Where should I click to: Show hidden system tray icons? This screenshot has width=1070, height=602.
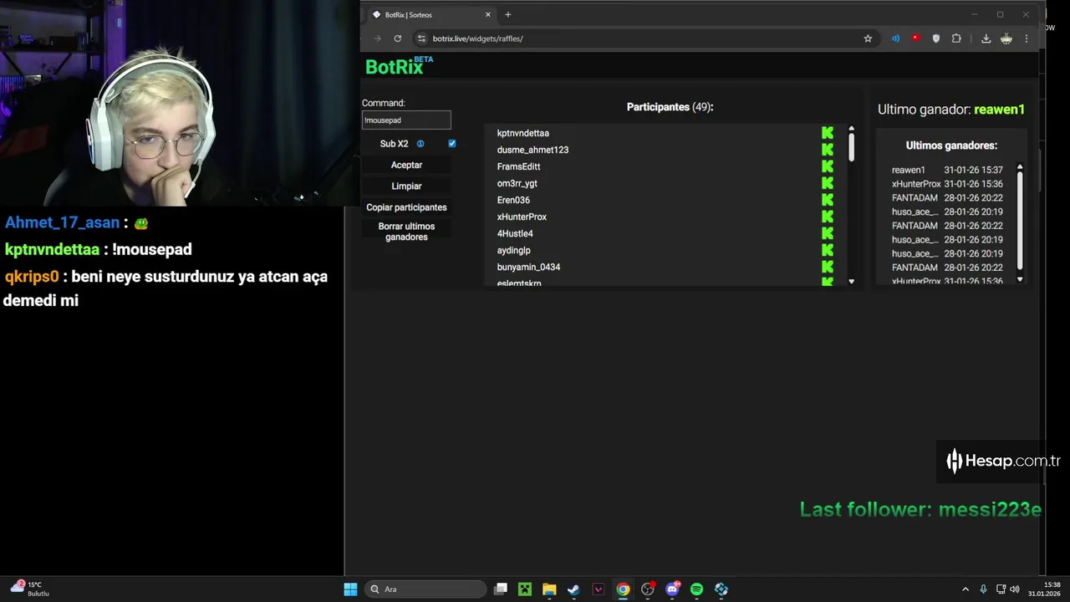point(966,589)
